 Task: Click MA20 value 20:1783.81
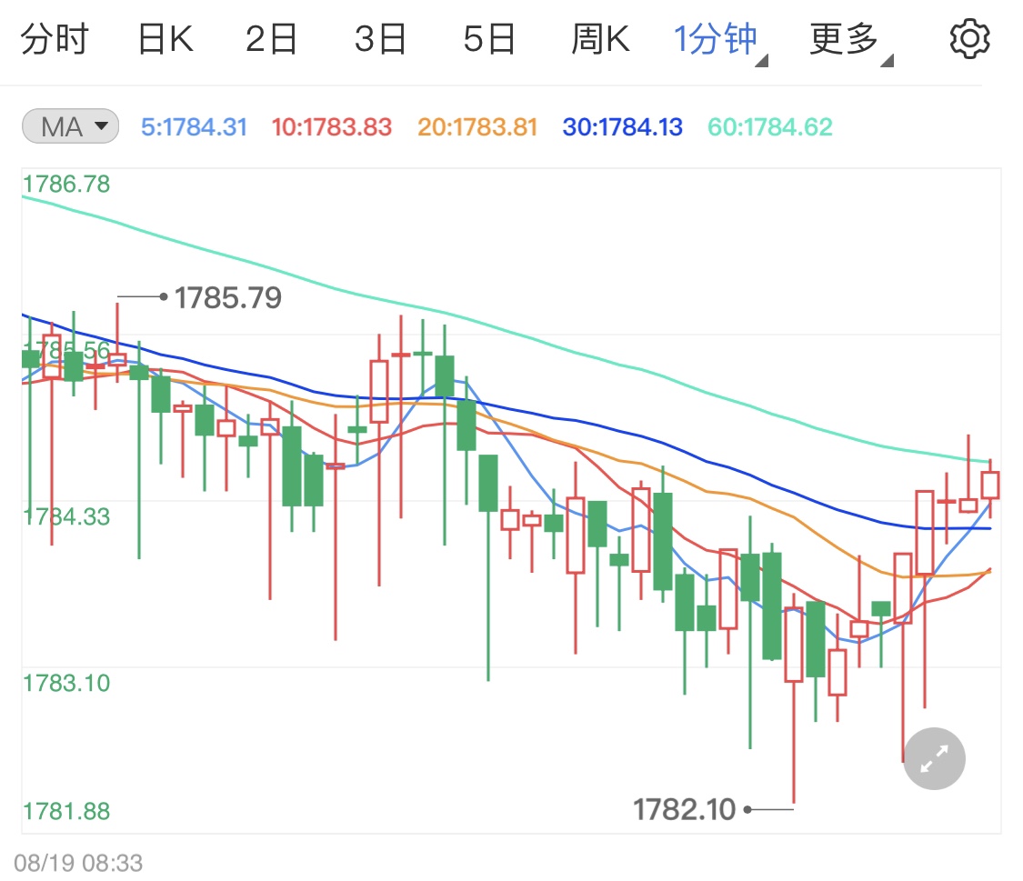tap(477, 126)
